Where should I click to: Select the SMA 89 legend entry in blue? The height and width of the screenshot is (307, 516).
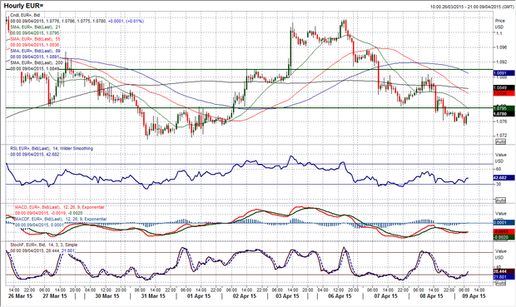(36, 51)
